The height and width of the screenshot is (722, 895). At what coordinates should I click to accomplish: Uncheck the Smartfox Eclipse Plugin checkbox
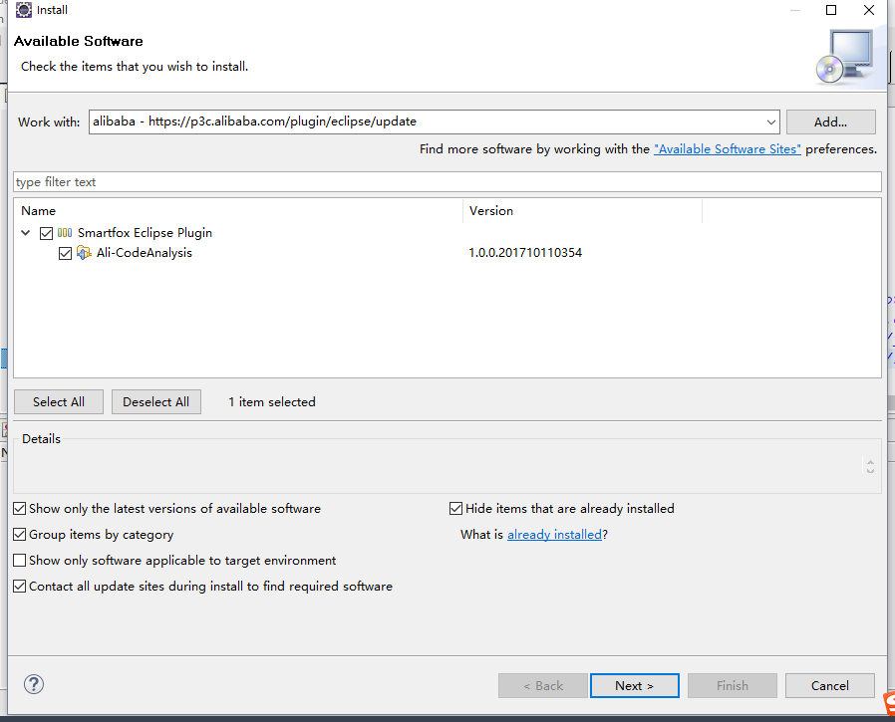(x=46, y=233)
